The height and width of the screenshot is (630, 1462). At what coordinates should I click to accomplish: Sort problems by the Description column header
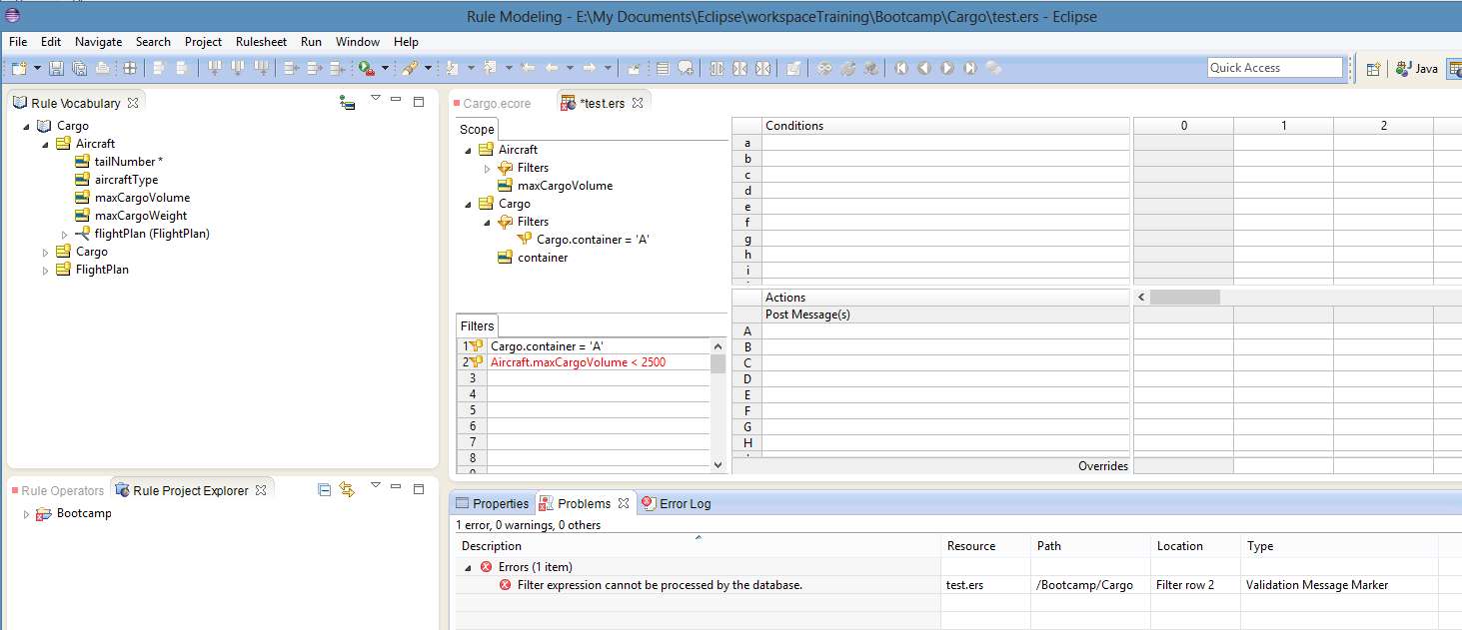pyautogui.click(x=699, y=546)
